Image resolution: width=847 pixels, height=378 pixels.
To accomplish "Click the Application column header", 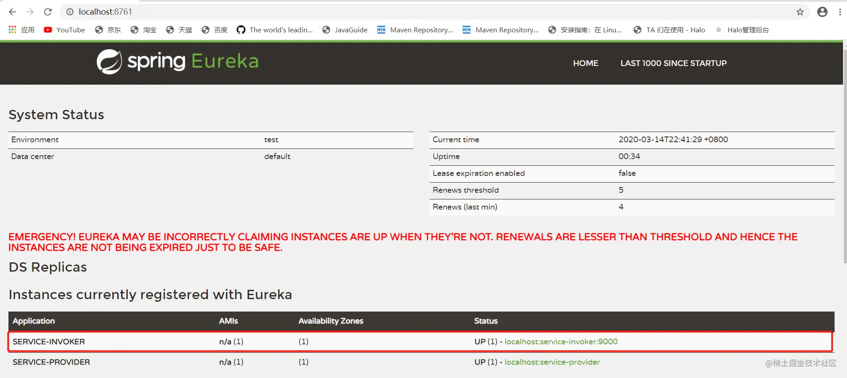I will click(x=34, y=321).
